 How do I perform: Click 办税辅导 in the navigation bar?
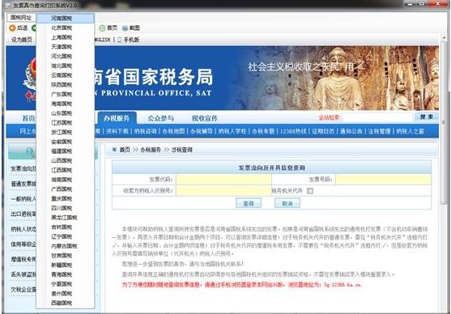coord(202,131)
